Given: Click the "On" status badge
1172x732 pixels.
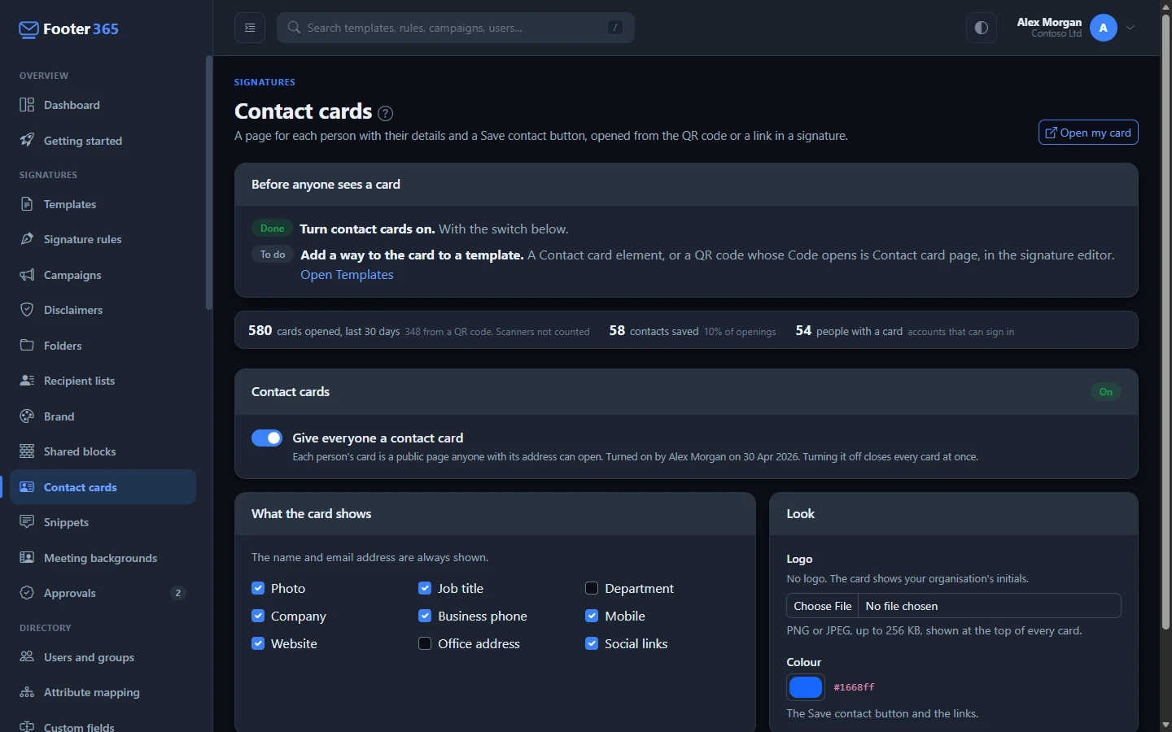Looking at the screenshot, I should point(1106,392).
